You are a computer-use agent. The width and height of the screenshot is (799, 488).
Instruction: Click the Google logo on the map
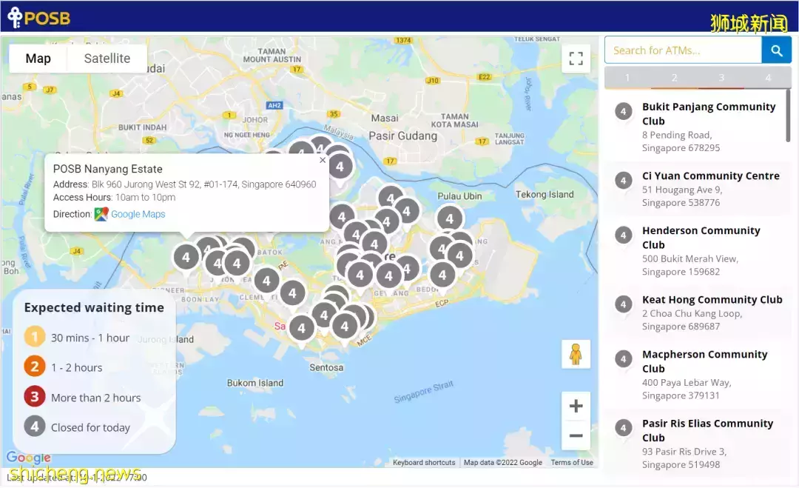tap(29, 457)
